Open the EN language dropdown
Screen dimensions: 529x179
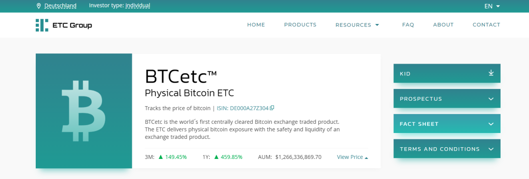(492, 6)
